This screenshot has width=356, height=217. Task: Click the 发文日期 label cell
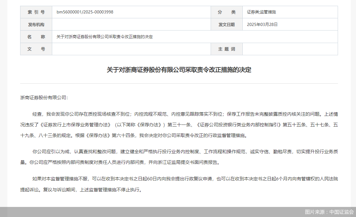[227, 24]
